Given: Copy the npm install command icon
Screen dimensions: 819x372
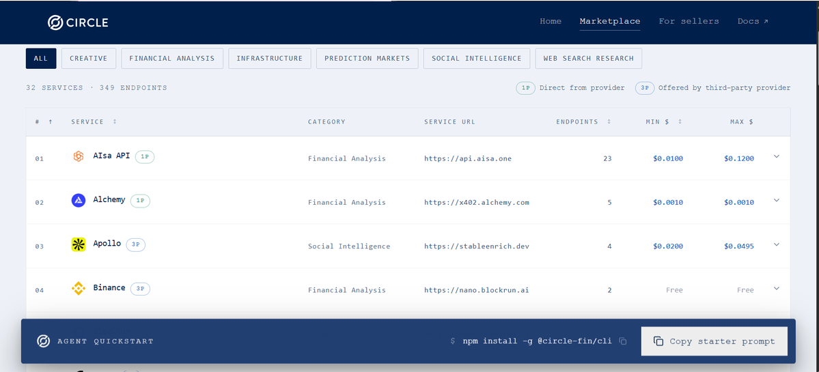Looking at the screenshot, I should [x=622, y=341].
